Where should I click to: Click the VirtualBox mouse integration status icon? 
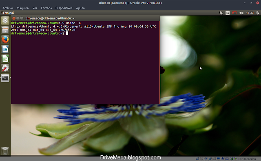[231, 159]
